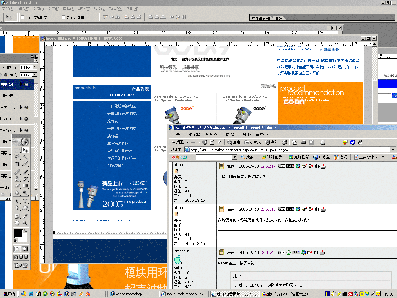This screenshot has width=397, height=298.
Task: Select the Crop tool
Action: [x=17, y=164]
